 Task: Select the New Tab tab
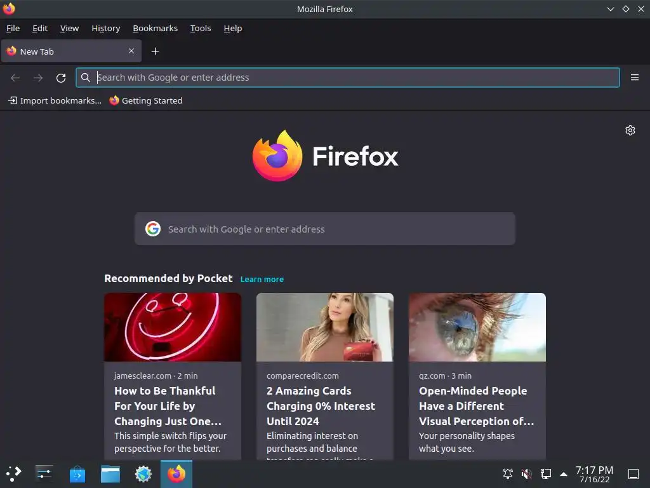71,51
